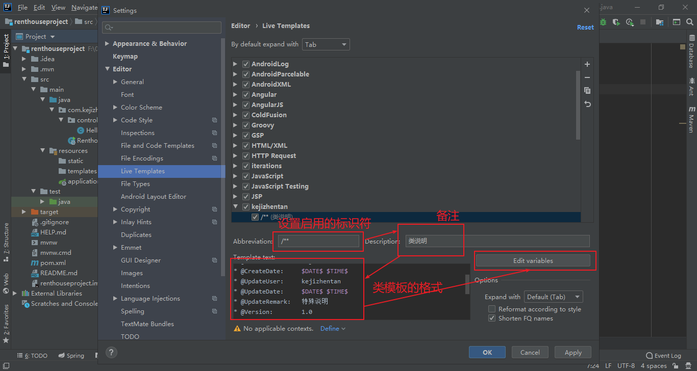This screenshot has width=697, height=371.
Task: Click the Run with Profiler clock icon
Action: [630, 22]
